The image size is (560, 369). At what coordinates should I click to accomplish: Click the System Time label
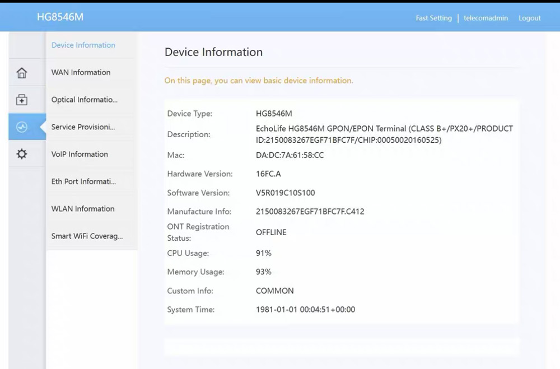click(191, 309)
